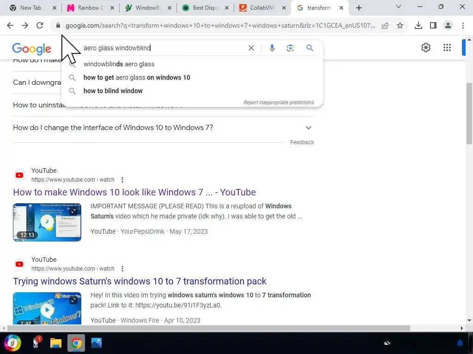Open Chrome profile menu
The image size is (473, 354).
coord(448,26)
